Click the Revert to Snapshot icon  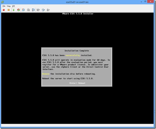pos(28,10)
